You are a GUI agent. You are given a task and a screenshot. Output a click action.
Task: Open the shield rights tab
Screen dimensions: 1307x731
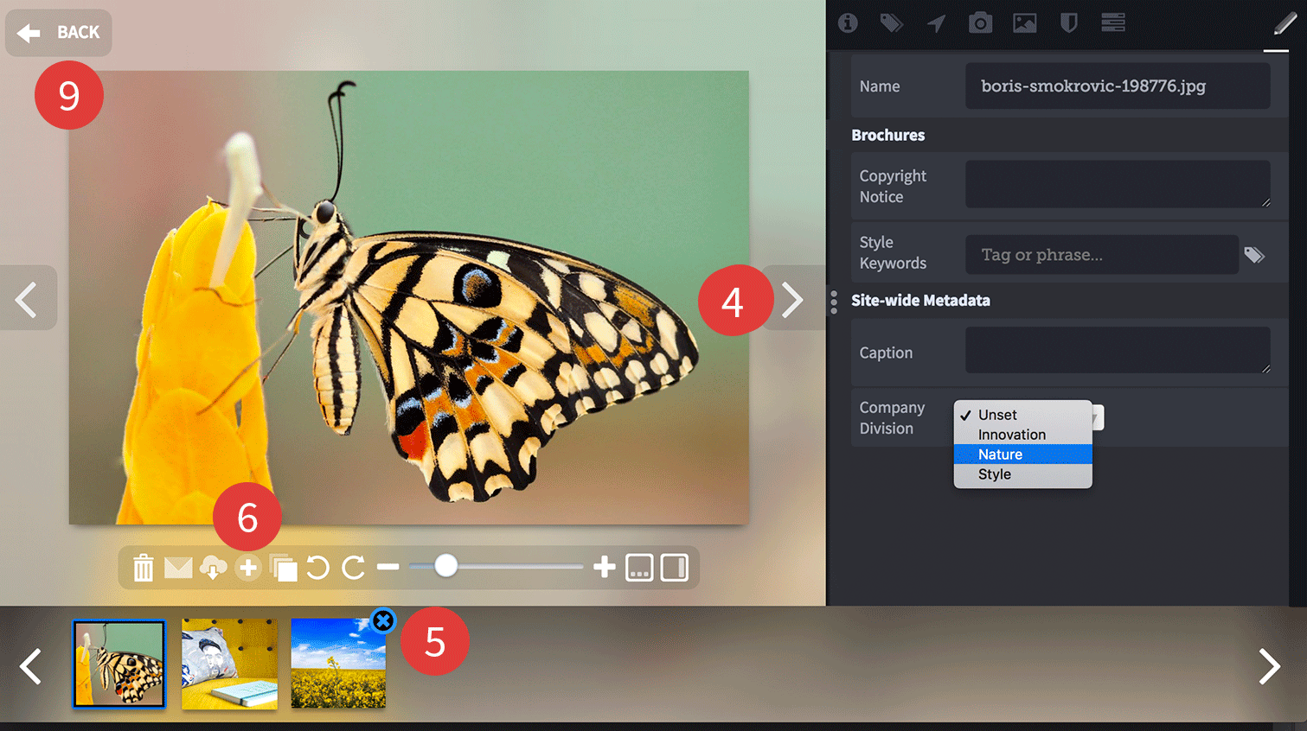coord(1069,23)
